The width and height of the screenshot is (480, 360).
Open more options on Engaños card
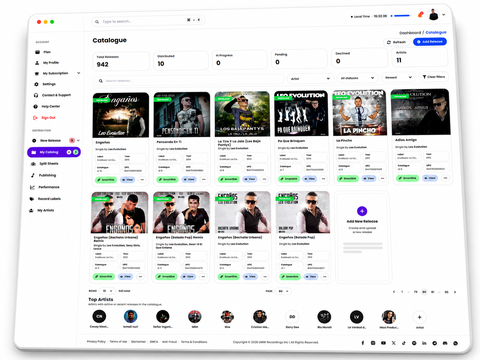142,180
